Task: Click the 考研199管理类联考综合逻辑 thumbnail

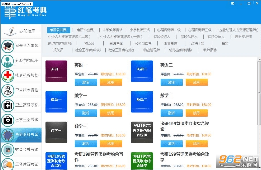Action: (x=142, y=132)
